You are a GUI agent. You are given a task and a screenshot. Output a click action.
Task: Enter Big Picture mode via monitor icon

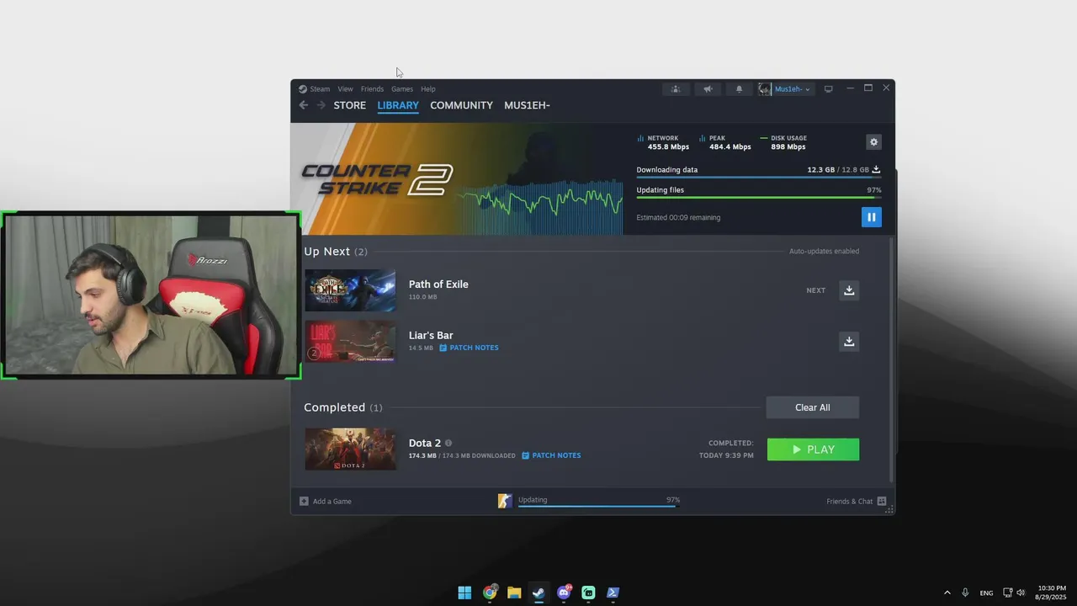[x=828, y=88]
